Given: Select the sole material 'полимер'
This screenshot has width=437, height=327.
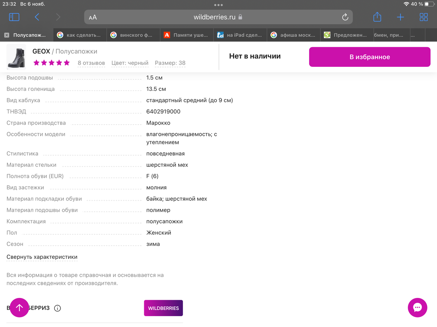Looking at the screenshot, I should coord(158,210).
